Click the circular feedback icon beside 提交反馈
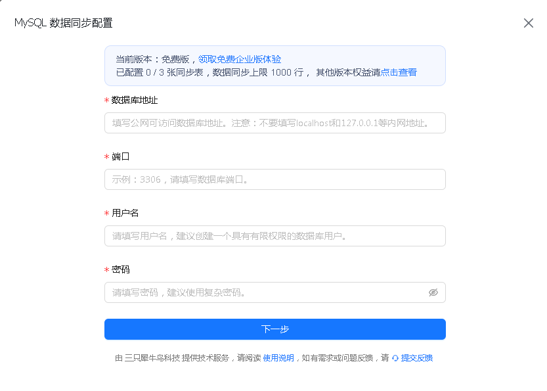Screen dimensions: 547x391 (x=395, y=357)
